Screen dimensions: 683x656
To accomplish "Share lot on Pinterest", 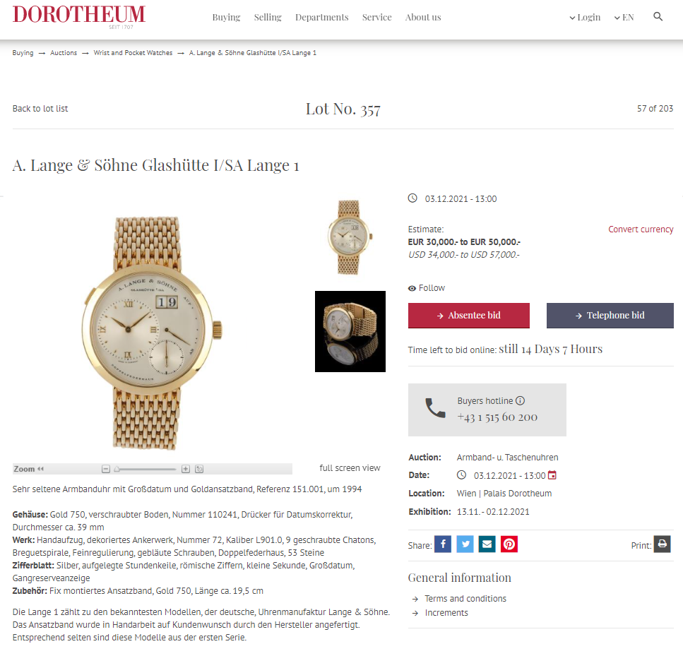I will [x=509, y=544].
